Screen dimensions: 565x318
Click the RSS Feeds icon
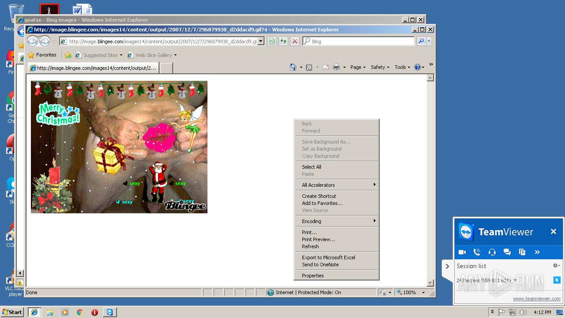coord(309,67)
